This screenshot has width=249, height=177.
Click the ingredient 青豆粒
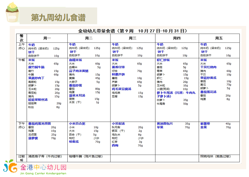[32, 93]
